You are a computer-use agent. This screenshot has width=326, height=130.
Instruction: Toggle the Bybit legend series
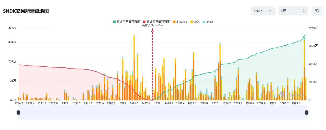point(208,22)
